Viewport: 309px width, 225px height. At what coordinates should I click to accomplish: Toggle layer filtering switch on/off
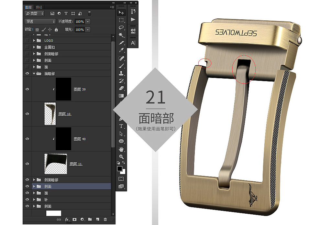89,13
